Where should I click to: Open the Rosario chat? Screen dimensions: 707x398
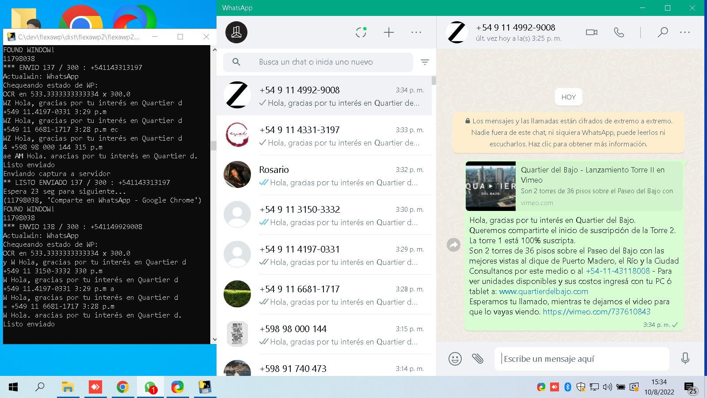click(x=324, y=175)
